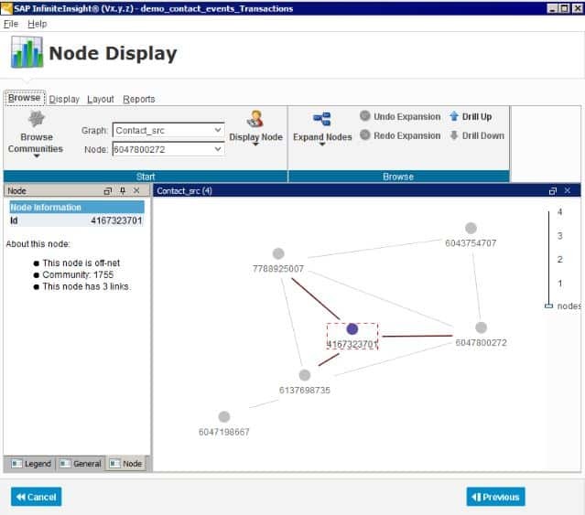
Task: Restore the Node panel with its float icon
Action: pos(107,191)
